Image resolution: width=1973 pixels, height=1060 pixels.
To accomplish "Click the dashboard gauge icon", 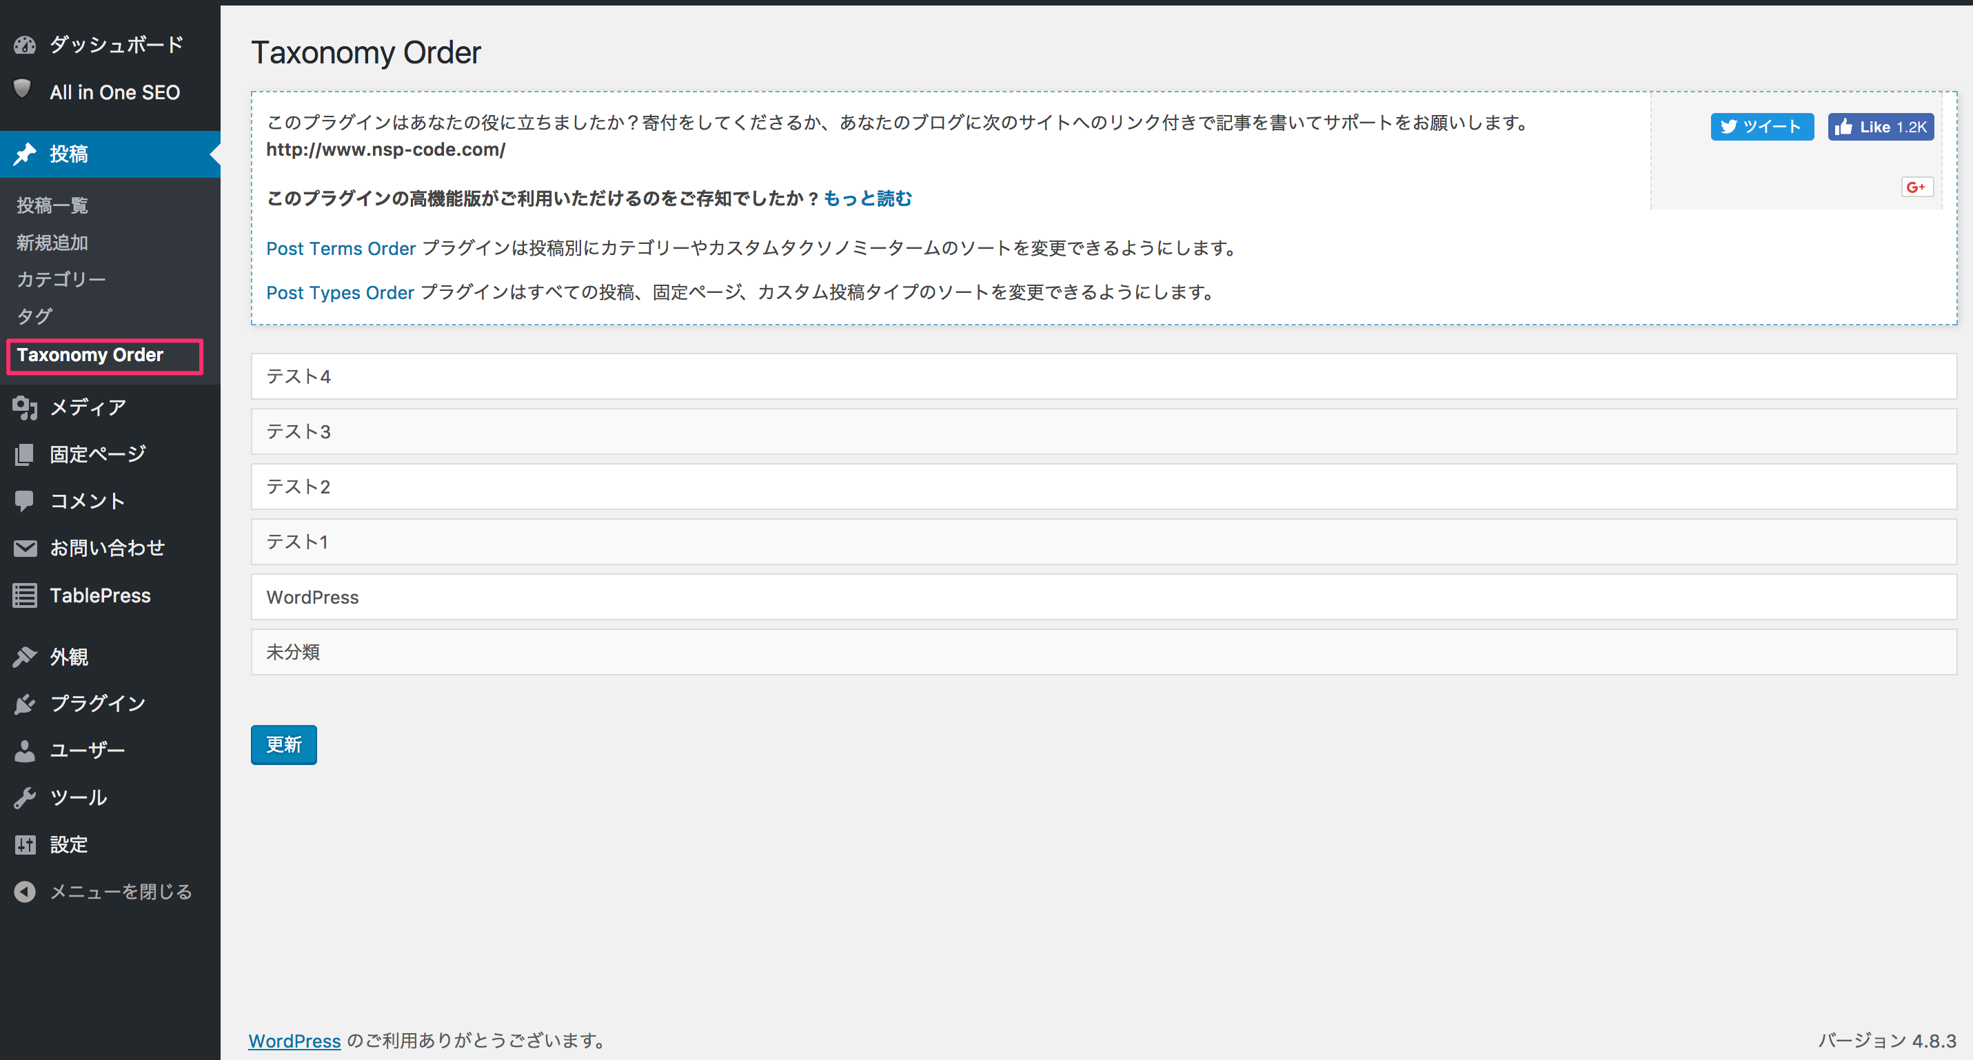I will [x=25, y=45].
